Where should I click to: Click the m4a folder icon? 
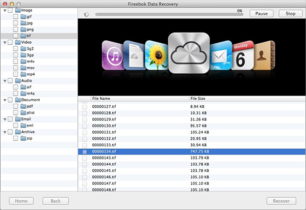coord(23,94)
